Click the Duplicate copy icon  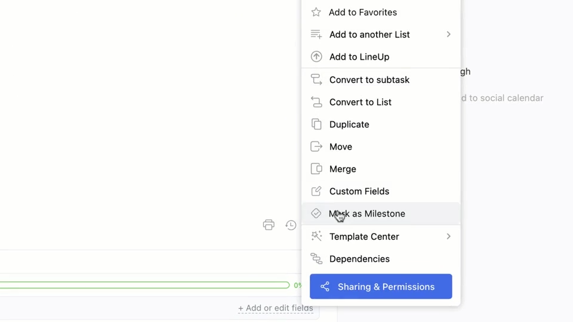(316, 124)
